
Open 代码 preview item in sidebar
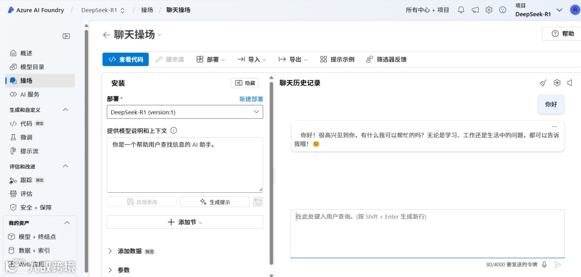(x=40, y=123)
